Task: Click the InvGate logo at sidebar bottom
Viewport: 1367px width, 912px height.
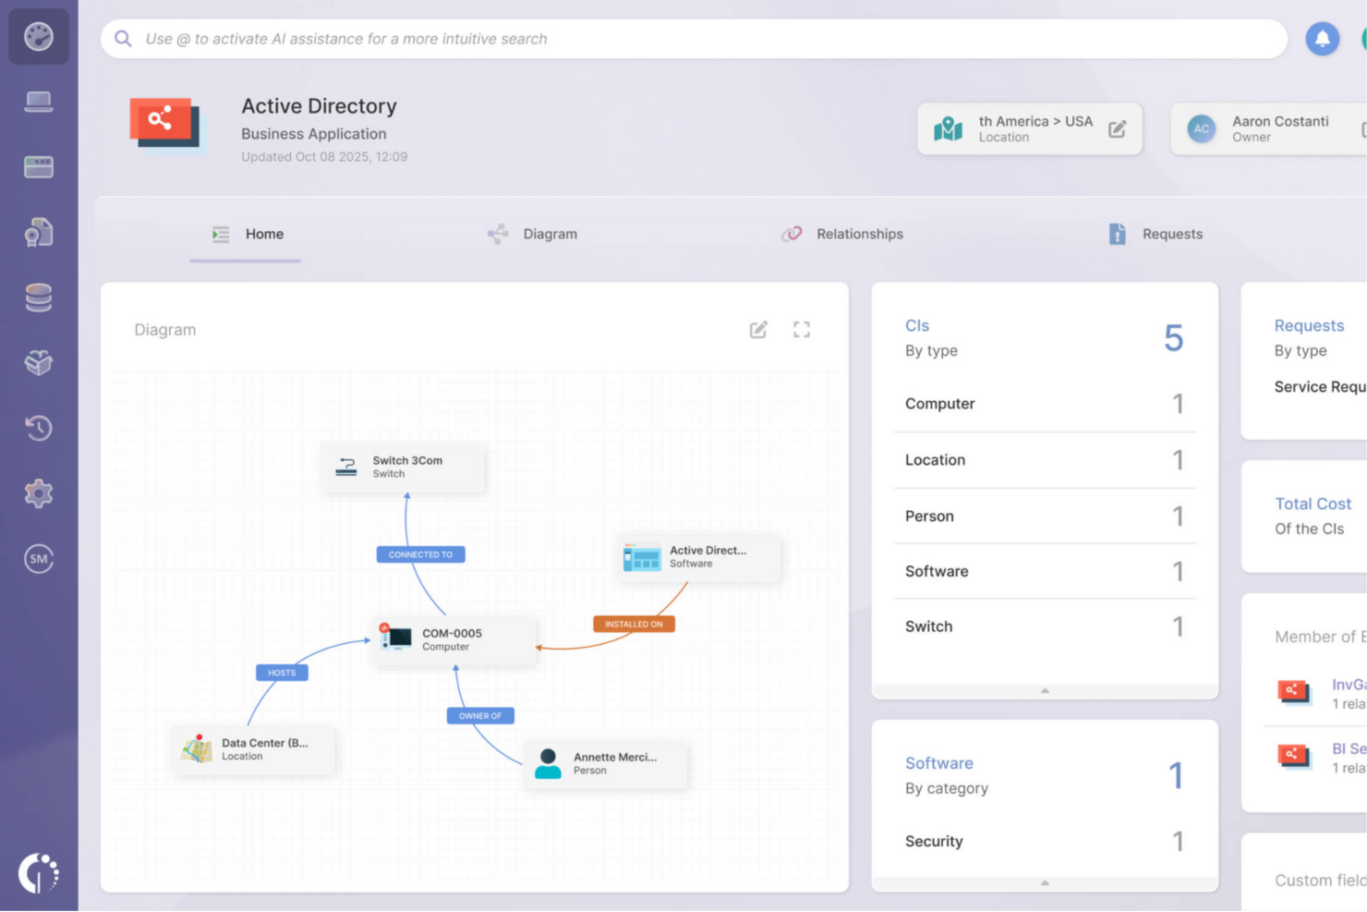Action: coord(39,872)
